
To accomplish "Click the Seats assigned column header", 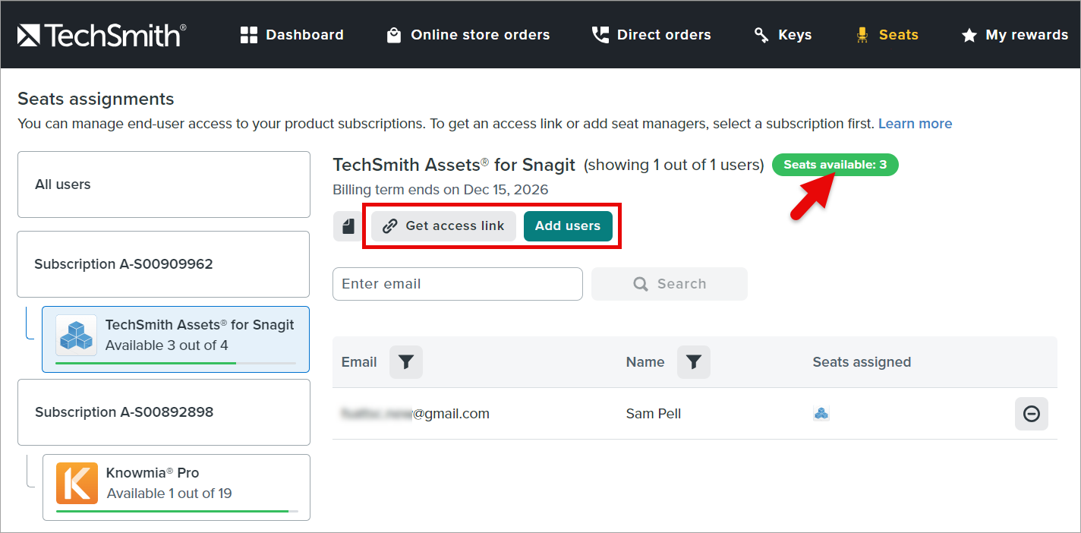I will click(x=862, y=362).
